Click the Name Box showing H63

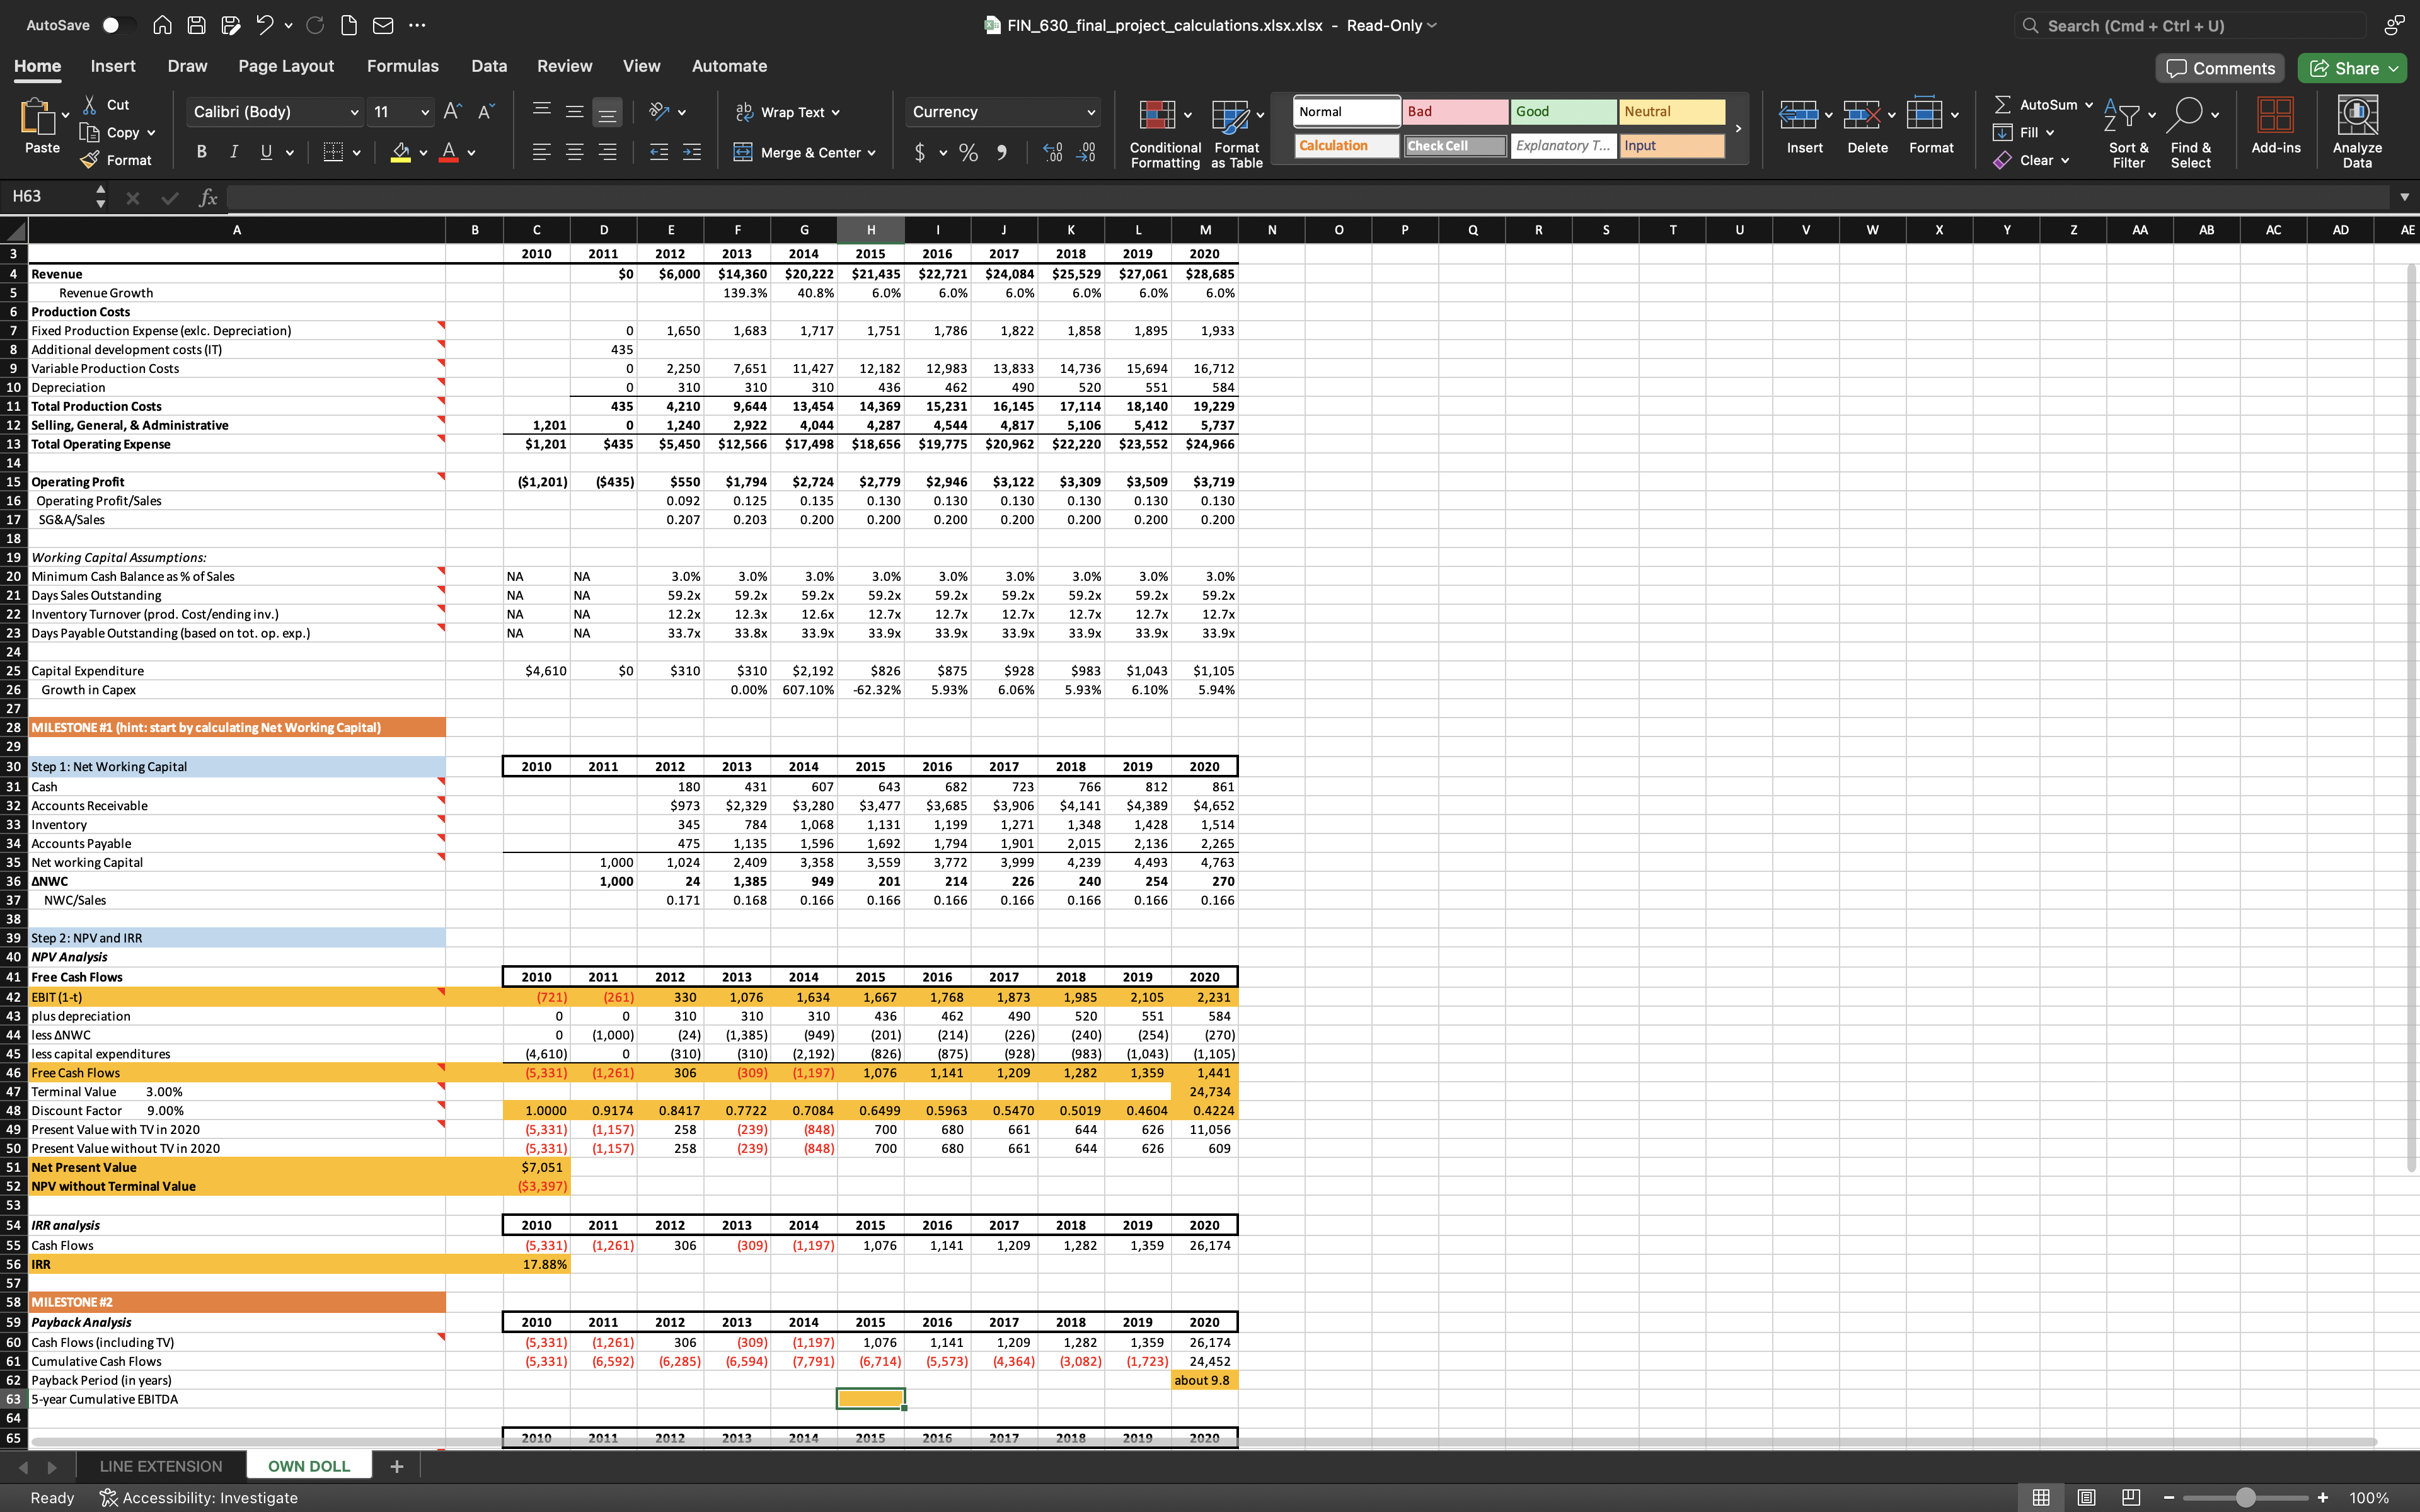point(45,196)
